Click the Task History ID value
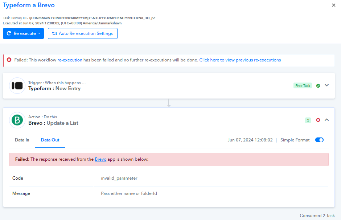 click(92, 18)
